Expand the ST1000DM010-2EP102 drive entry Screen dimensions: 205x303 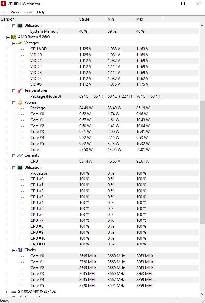tap(8, 291)
